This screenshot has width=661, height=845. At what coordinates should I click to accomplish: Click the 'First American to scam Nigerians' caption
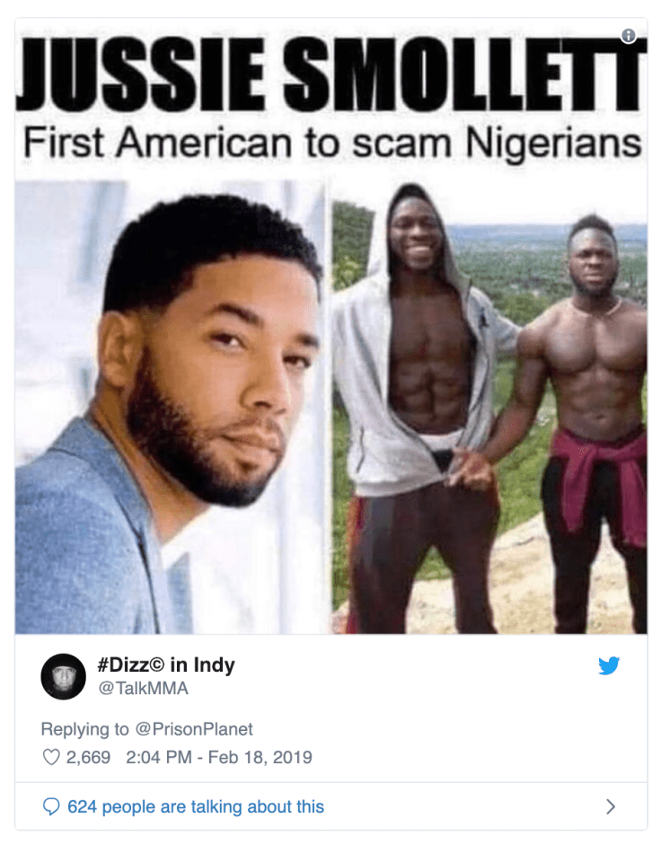point(332,144)
